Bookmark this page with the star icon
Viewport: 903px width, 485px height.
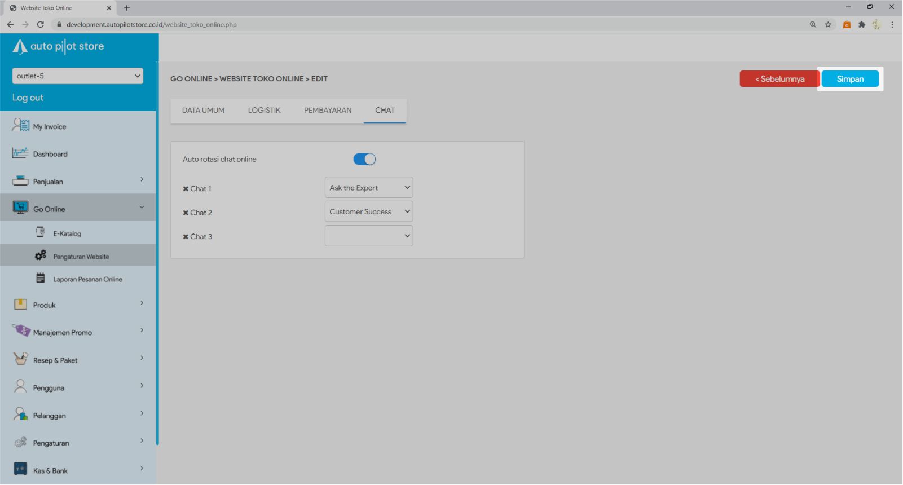tap(828, 24)
